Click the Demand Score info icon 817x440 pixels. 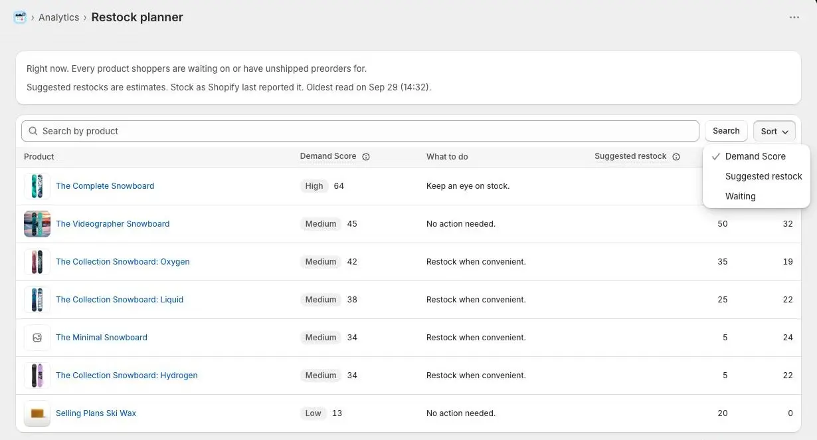366,157
